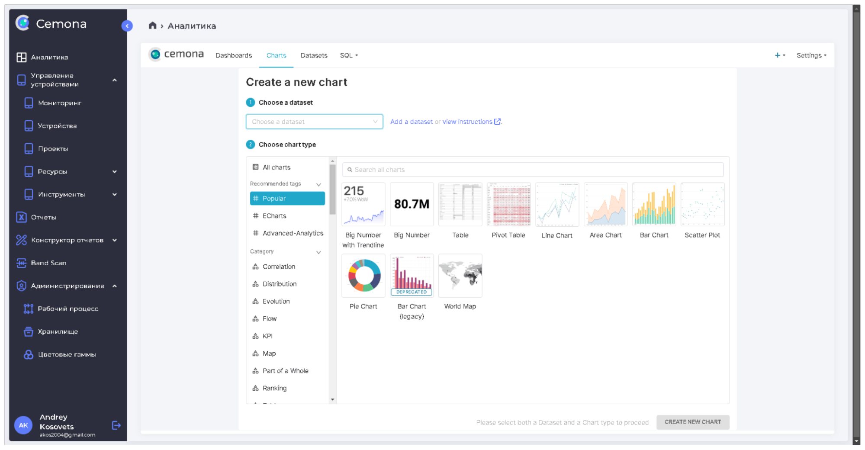This screenshot has height=450, width=865.
Task: Click the Add a dataset link
Action: [411, 122]
